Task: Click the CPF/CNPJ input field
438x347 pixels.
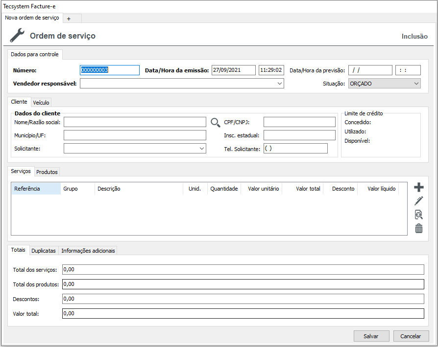Action: click(x=299, y=122)
